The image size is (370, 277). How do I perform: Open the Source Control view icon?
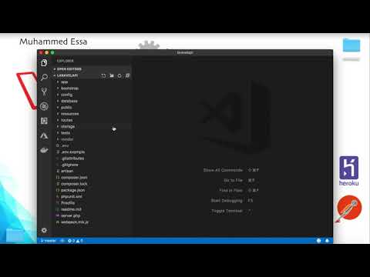pyautogui.click(x=44, y=92)
